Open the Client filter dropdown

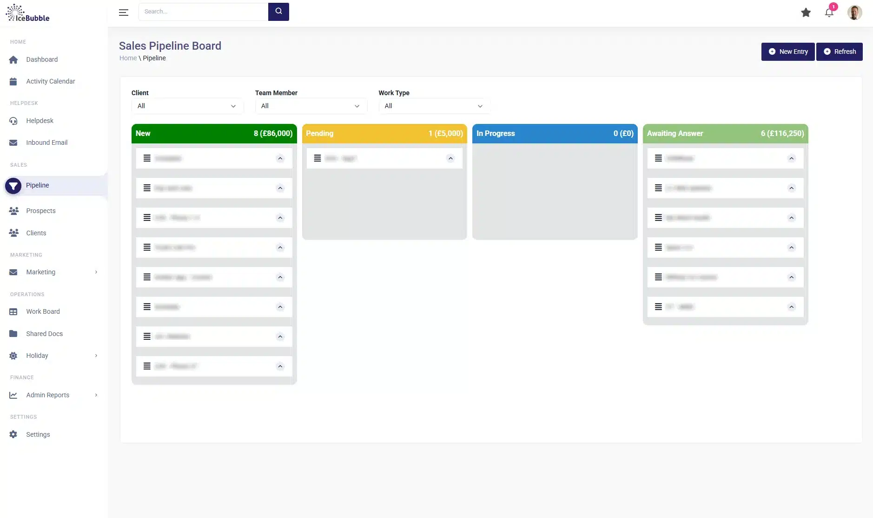tap(187, 106)
